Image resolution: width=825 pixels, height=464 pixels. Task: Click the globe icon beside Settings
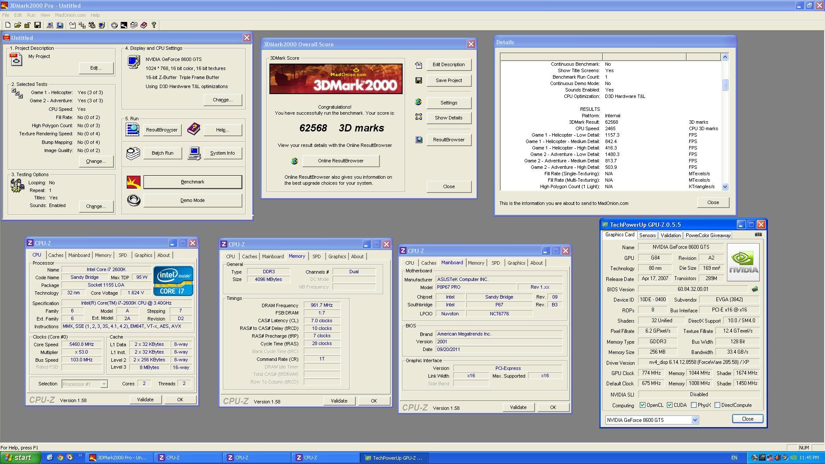point(419,102)
